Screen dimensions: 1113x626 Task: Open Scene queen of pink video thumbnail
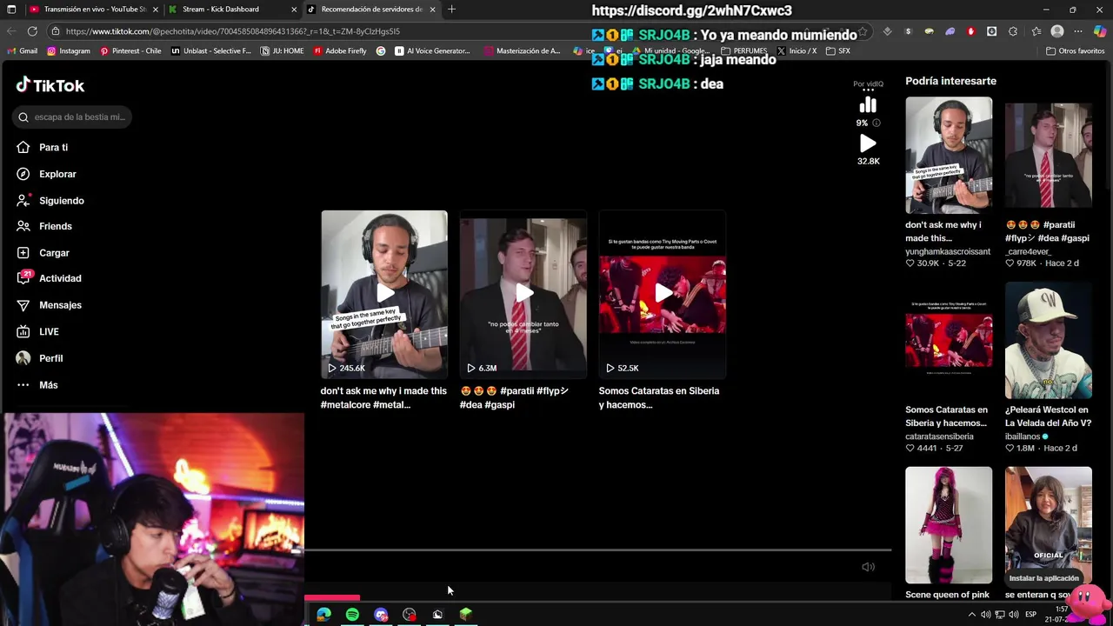pyautogui.click(x=949, y=525)
